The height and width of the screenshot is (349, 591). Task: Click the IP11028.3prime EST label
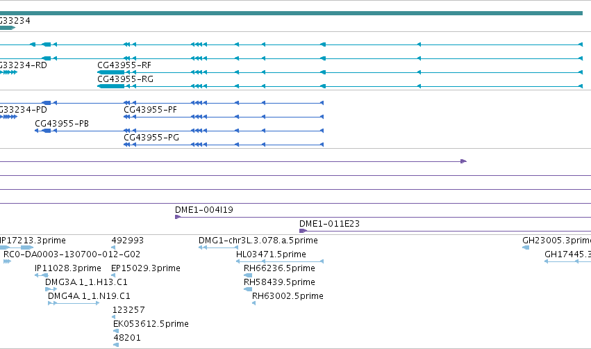tap(68, 268)
